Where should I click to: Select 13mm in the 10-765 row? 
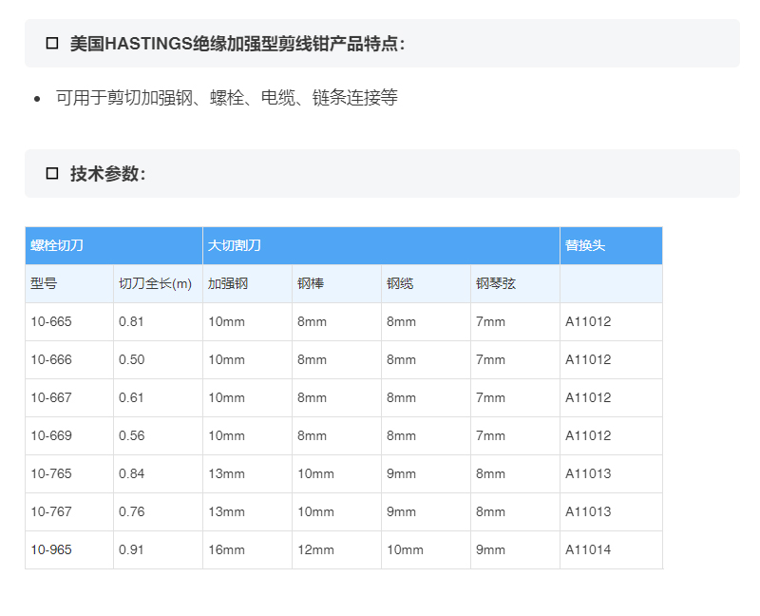pos(226,473)
